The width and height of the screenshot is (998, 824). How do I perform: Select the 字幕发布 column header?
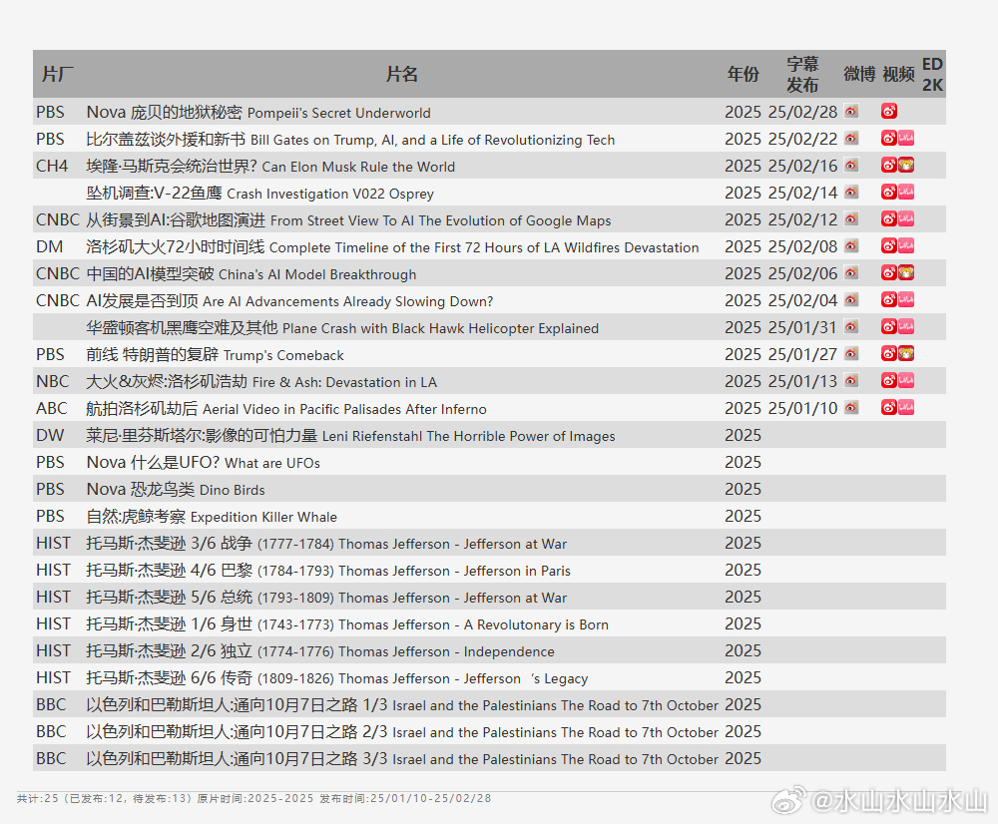point(802,74)
